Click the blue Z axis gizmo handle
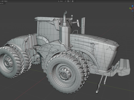The height and width of the screenshot is (100, 134). 132,6
